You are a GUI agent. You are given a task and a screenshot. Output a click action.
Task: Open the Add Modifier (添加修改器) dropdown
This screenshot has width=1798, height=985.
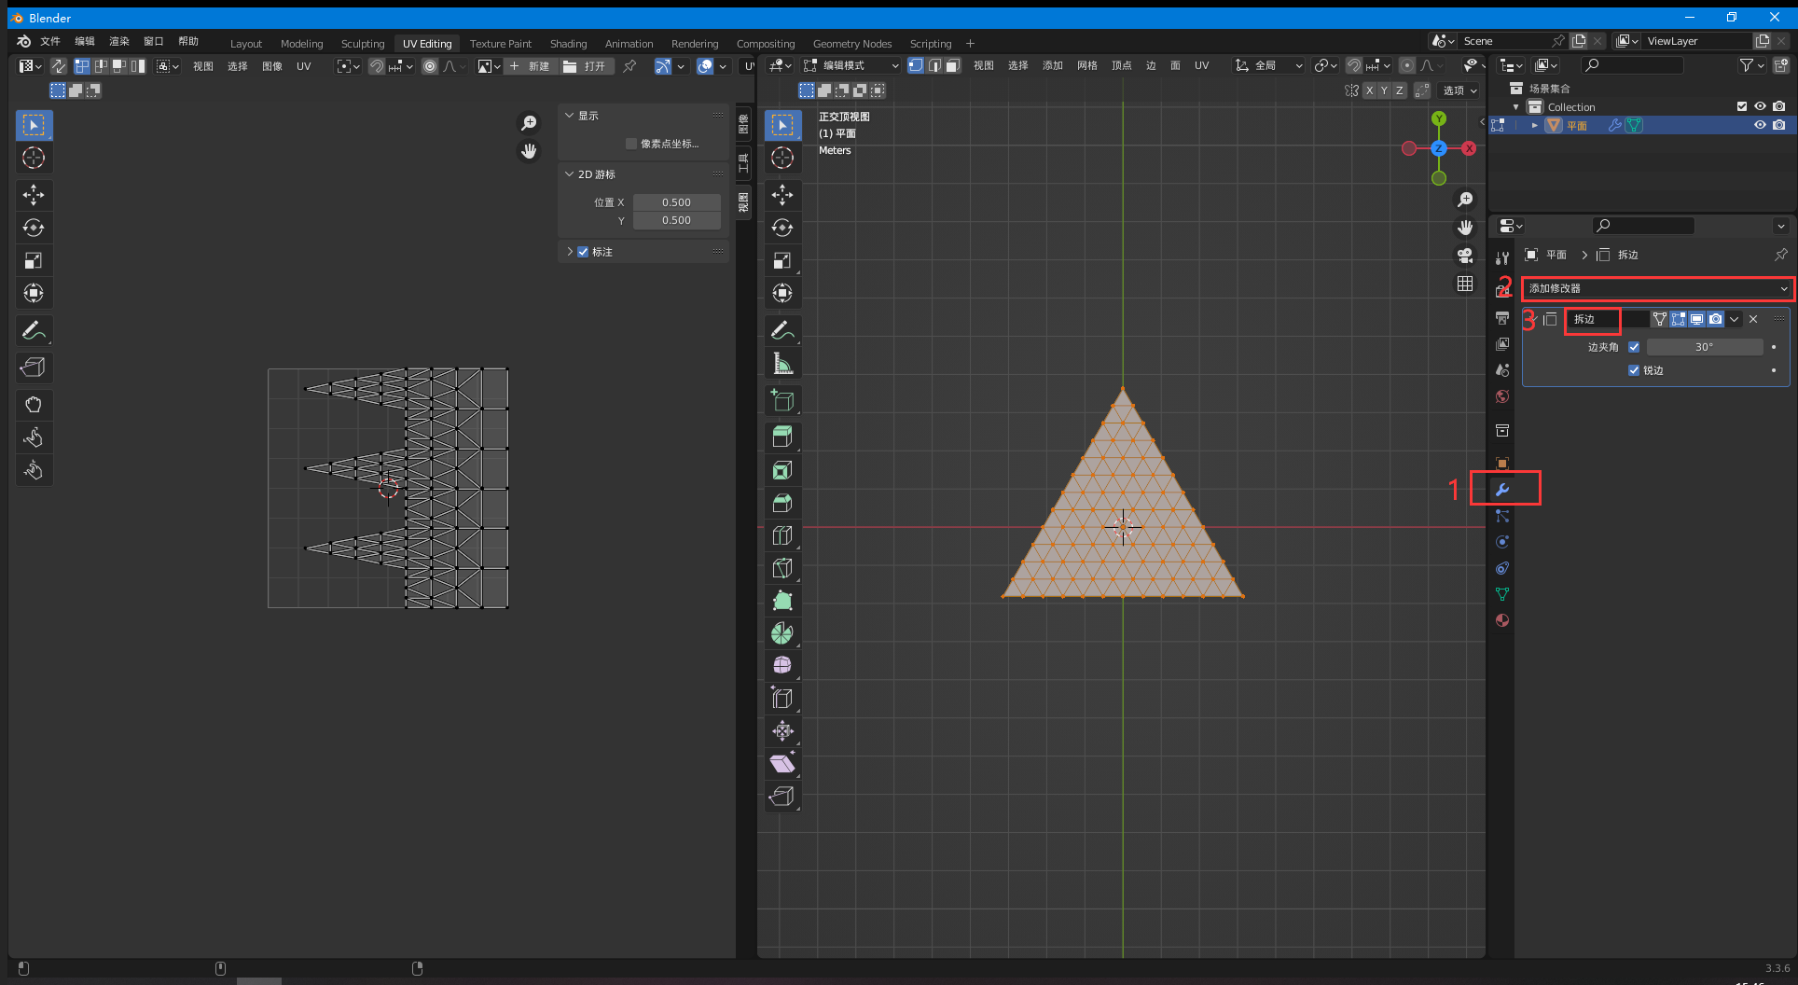click(x=1657, y=288)
